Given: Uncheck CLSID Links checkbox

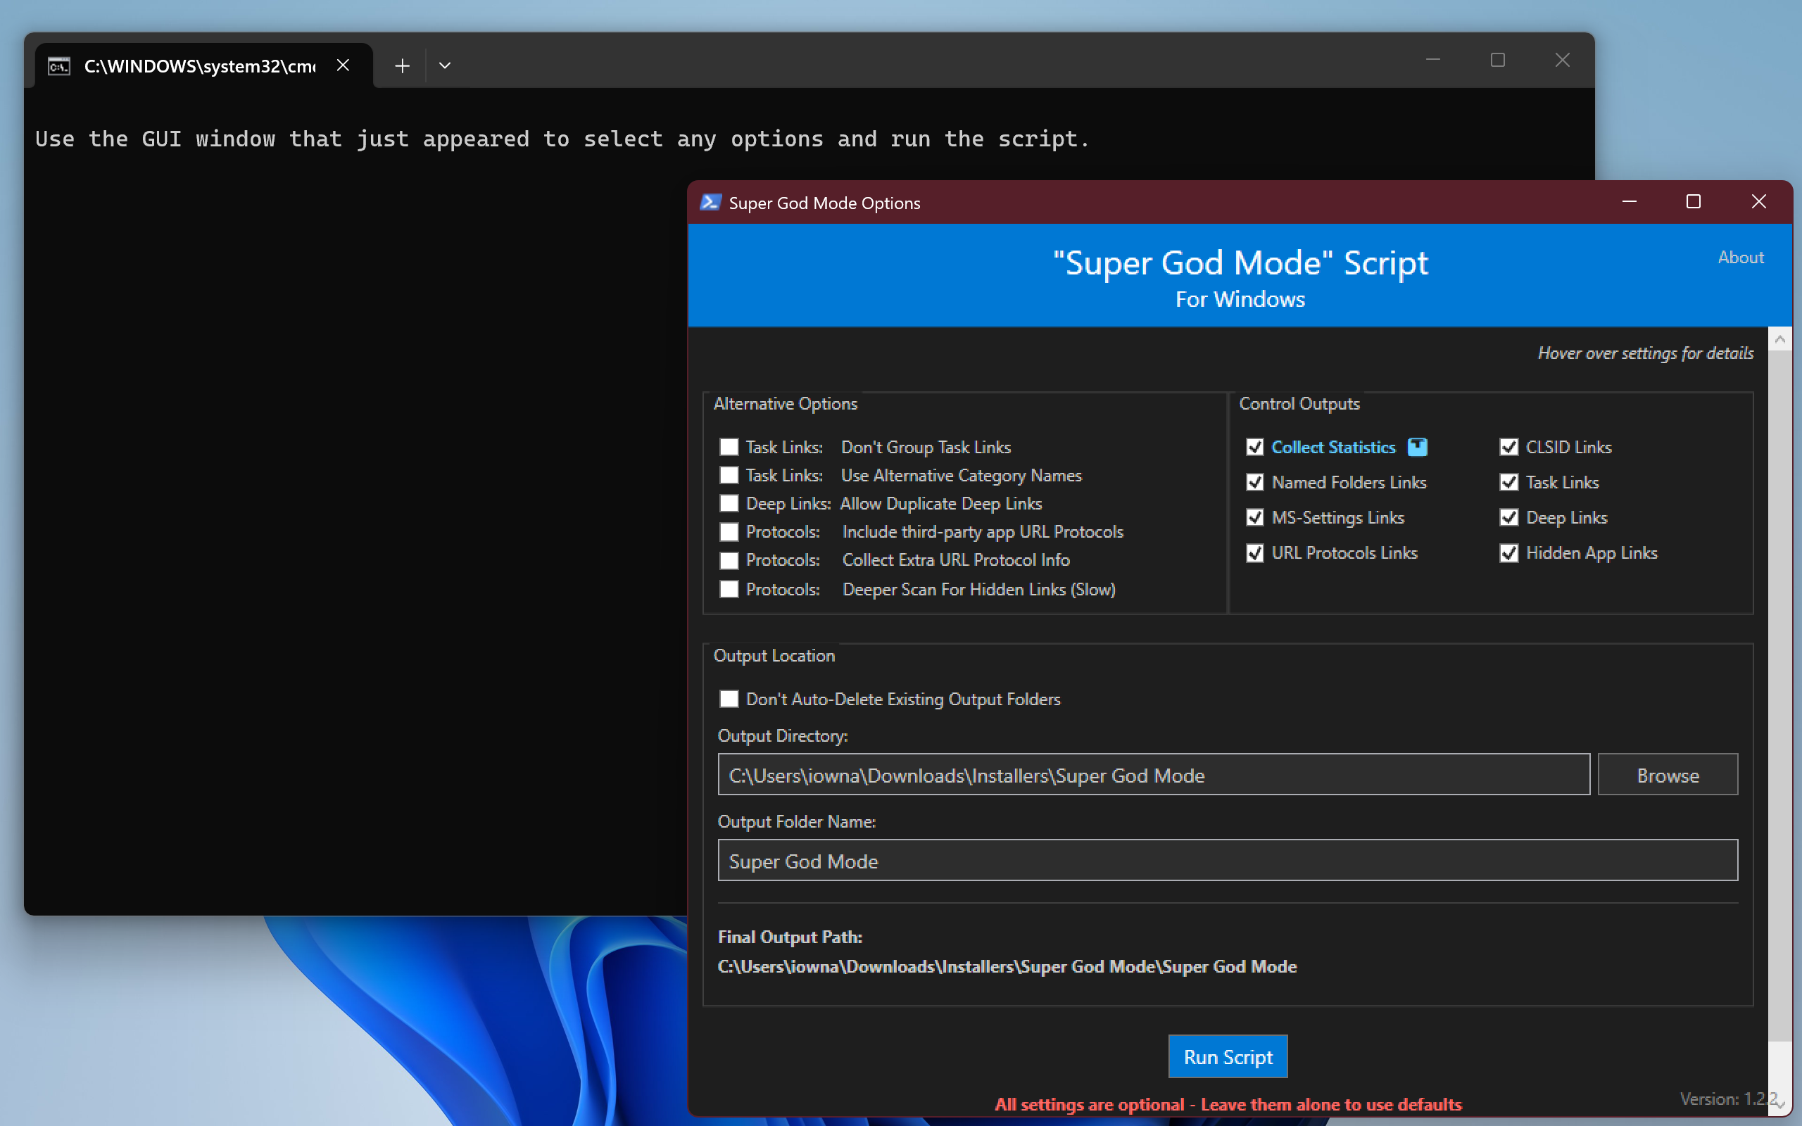Looking at the screenshot, I should point(1508,447).
